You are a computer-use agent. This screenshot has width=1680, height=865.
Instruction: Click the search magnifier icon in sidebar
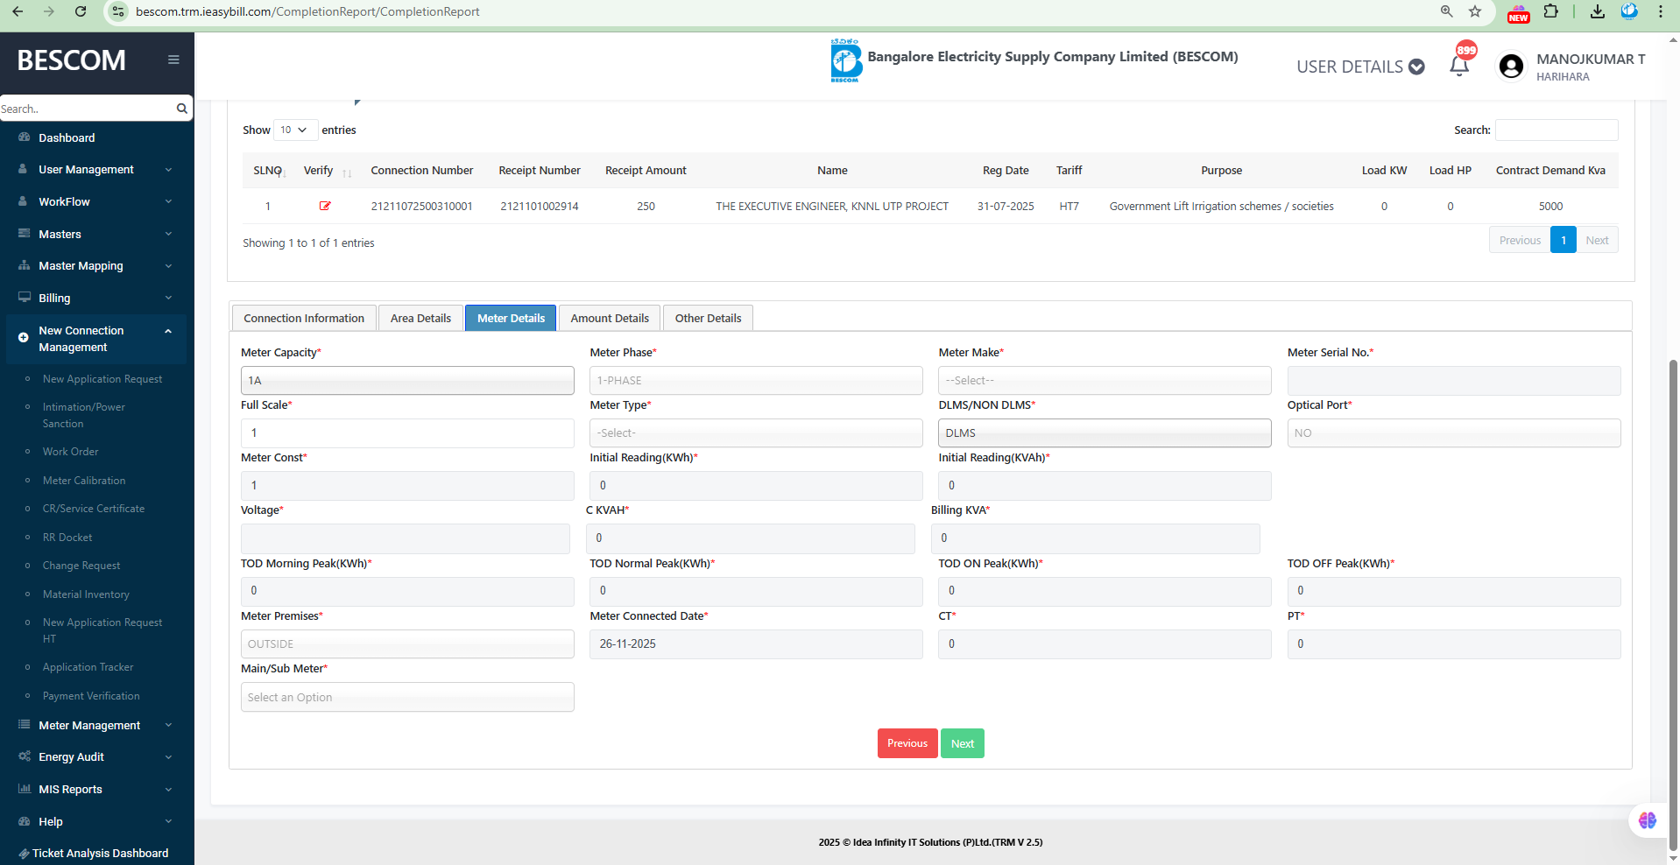pyautogui.click(x=181, y=109)
